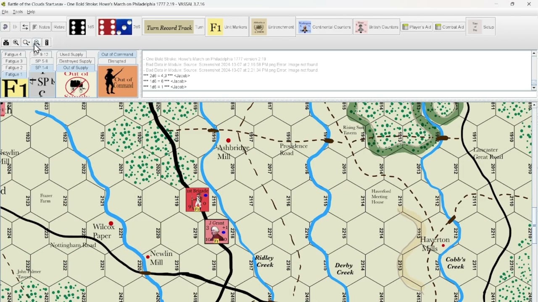Click the '1d6 = 1' log line

(165, 87)
